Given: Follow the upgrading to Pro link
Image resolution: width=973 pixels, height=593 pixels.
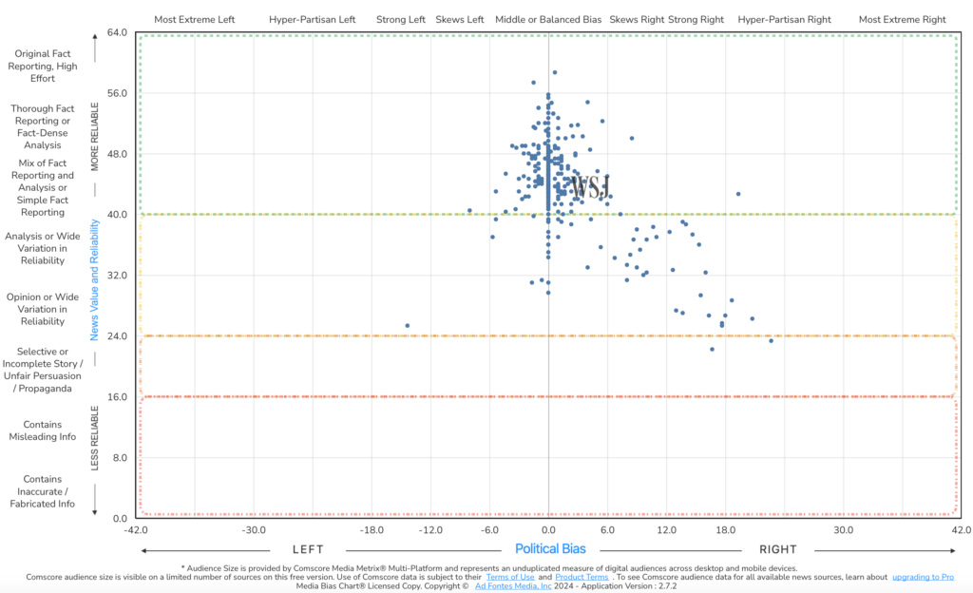Looking at the screenshot, I should point(923,577).
